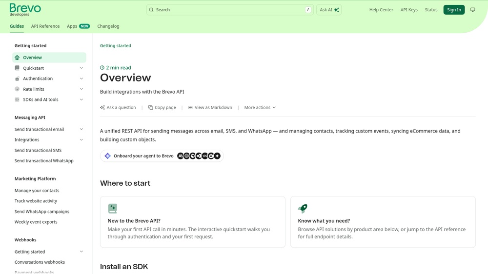Open the New to the Brevo API card
488x274 pixels.
[193, 222]
